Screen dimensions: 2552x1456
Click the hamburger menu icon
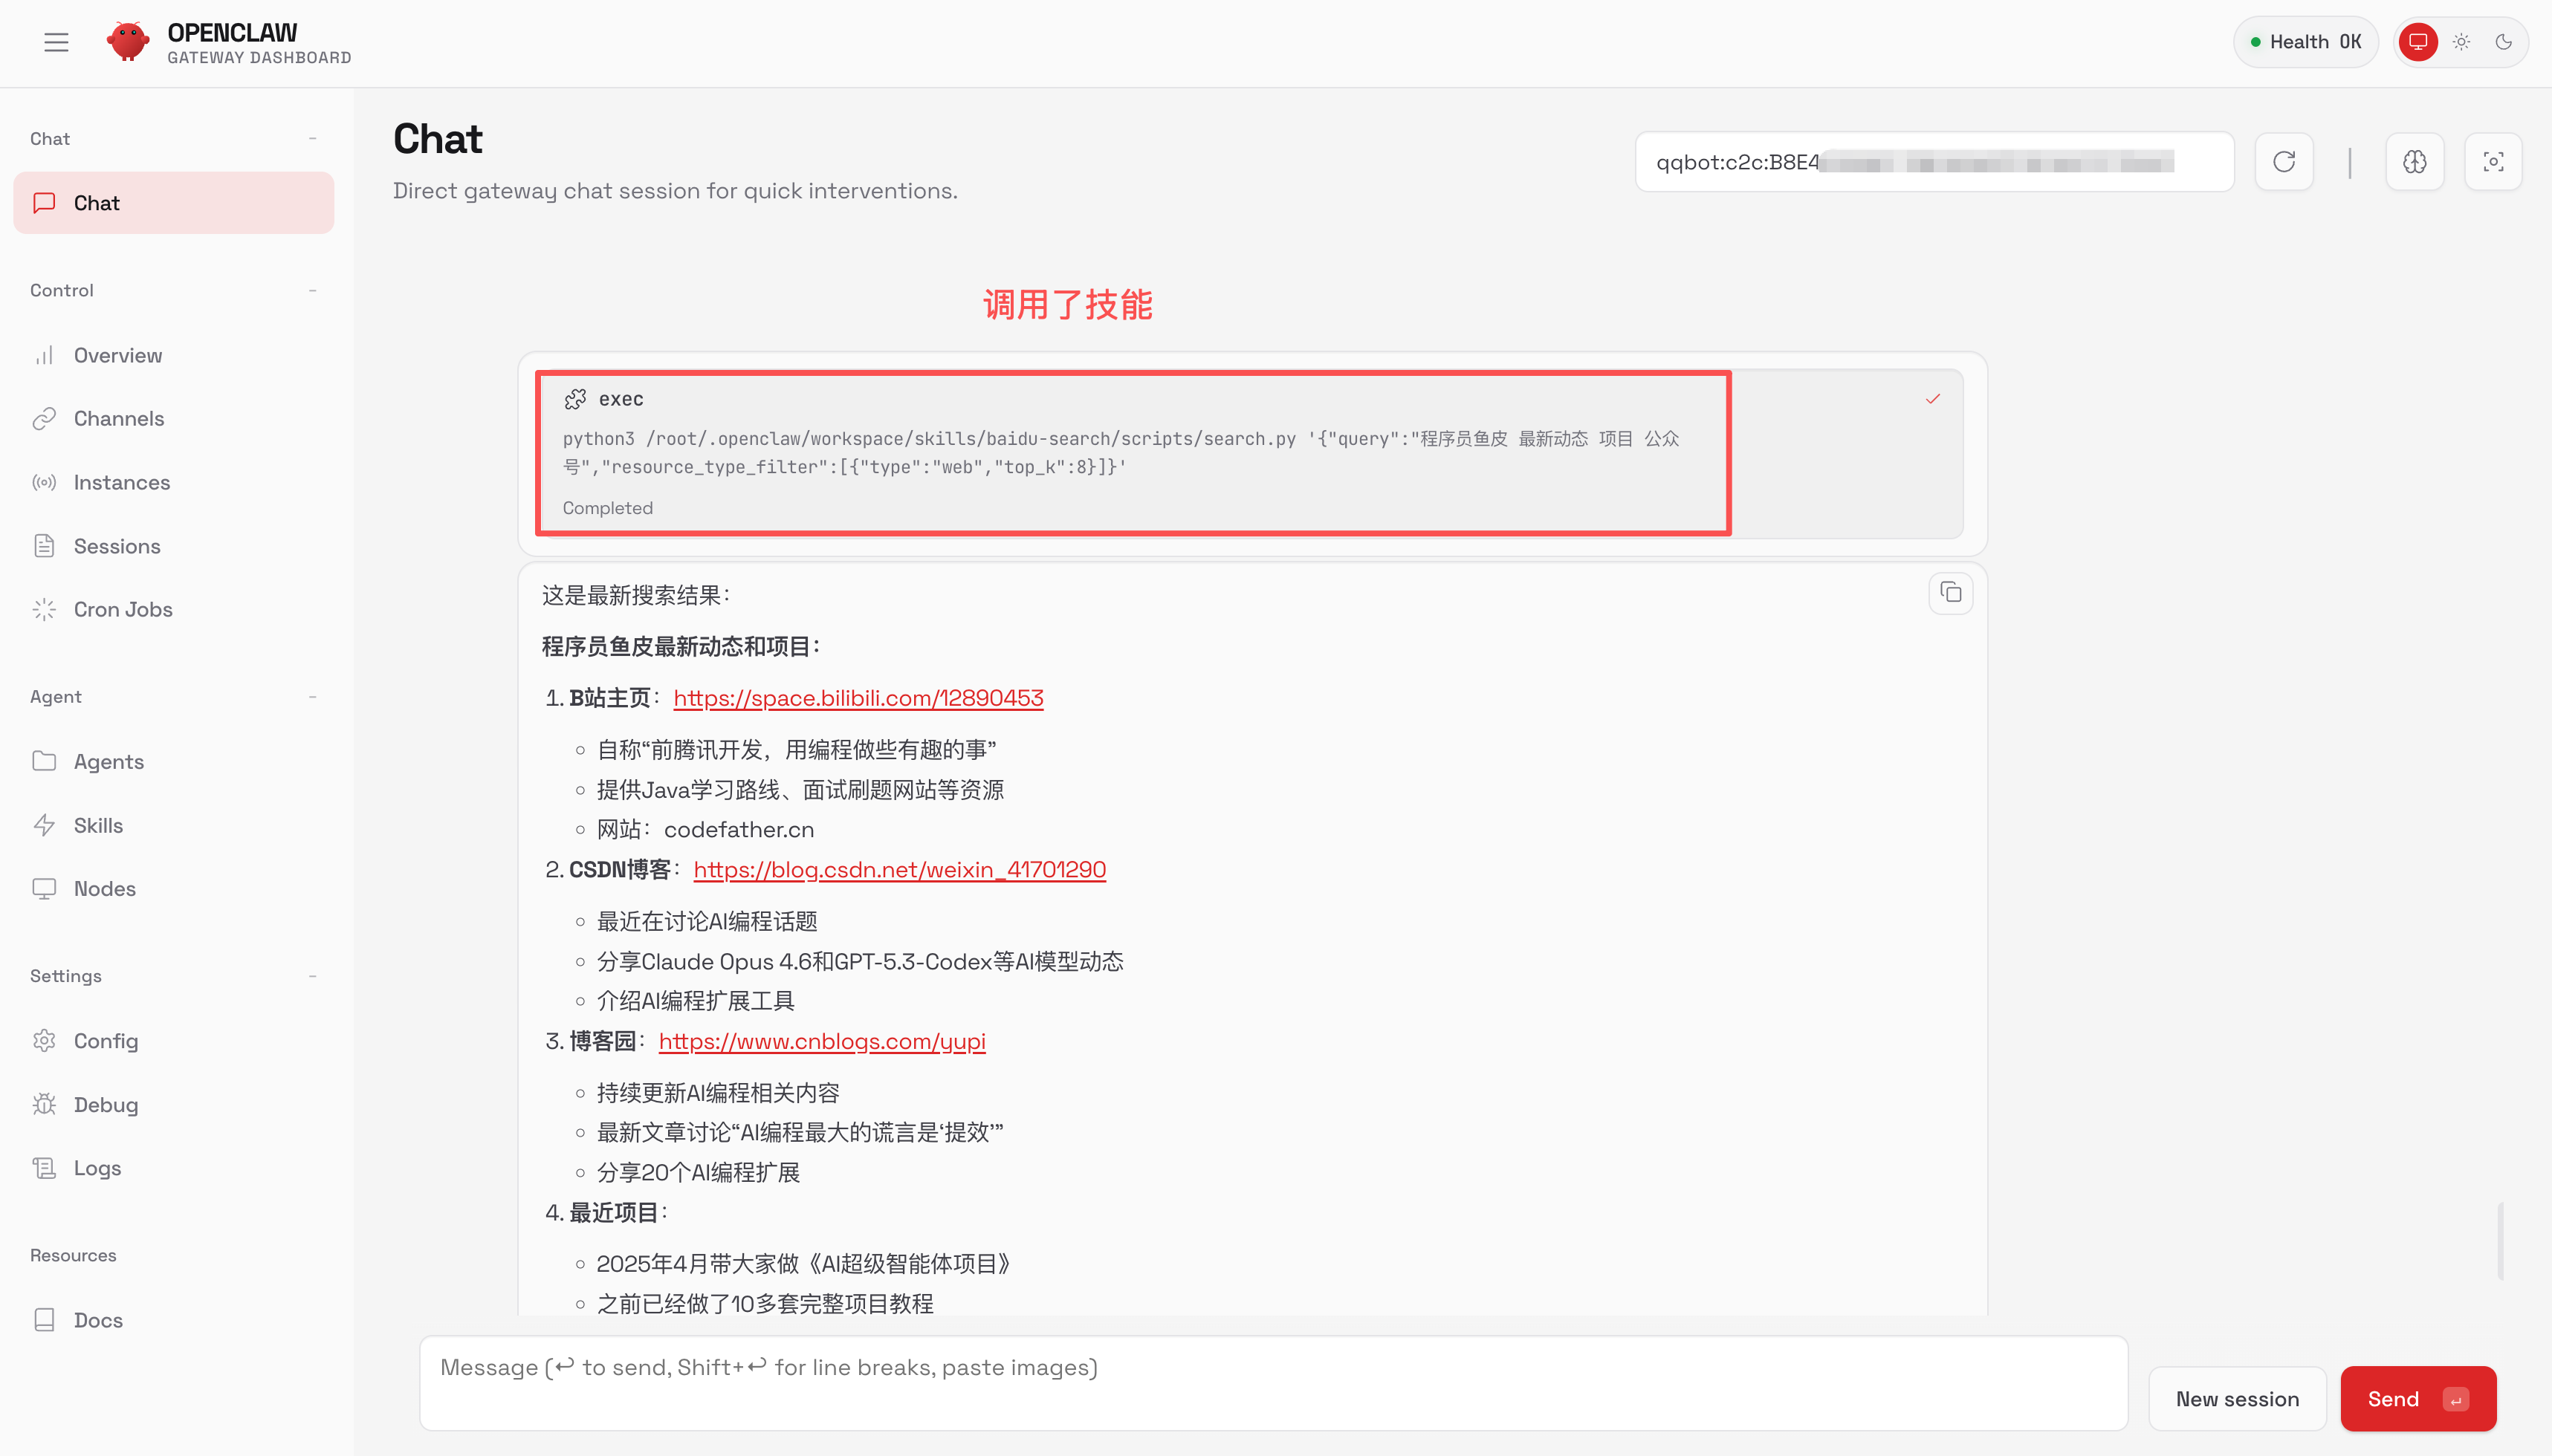tap(56, 42)
